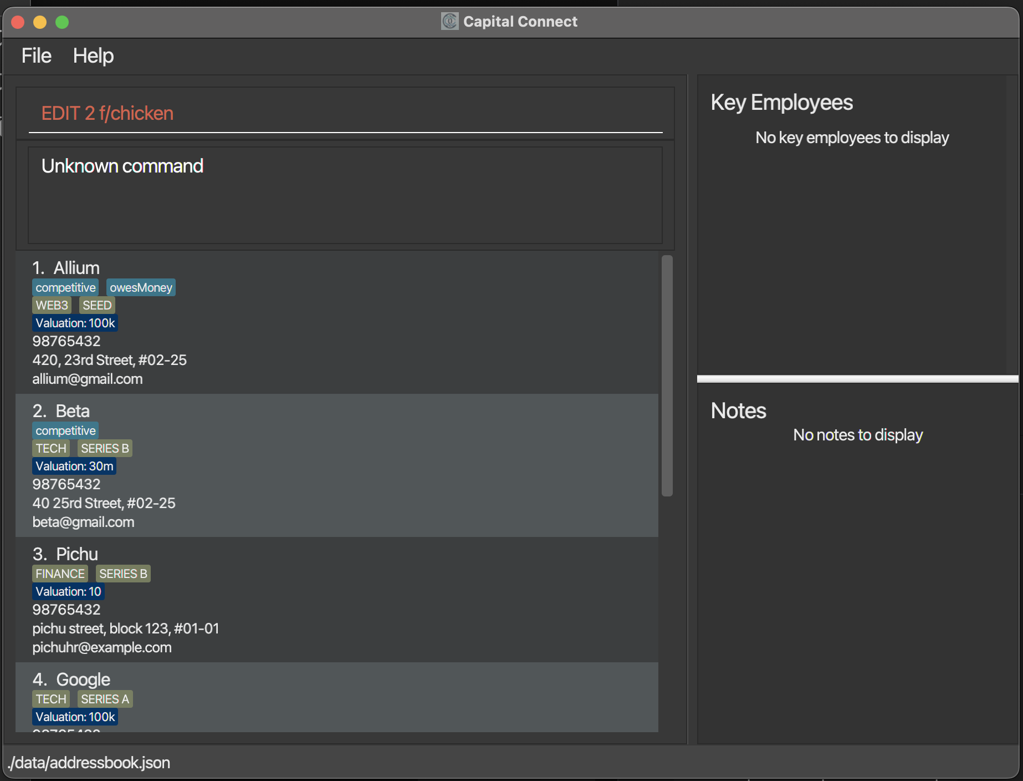Screen dimensions: 1023x781
Task: Click the Notes panel heading
Action: click(738, 411)
